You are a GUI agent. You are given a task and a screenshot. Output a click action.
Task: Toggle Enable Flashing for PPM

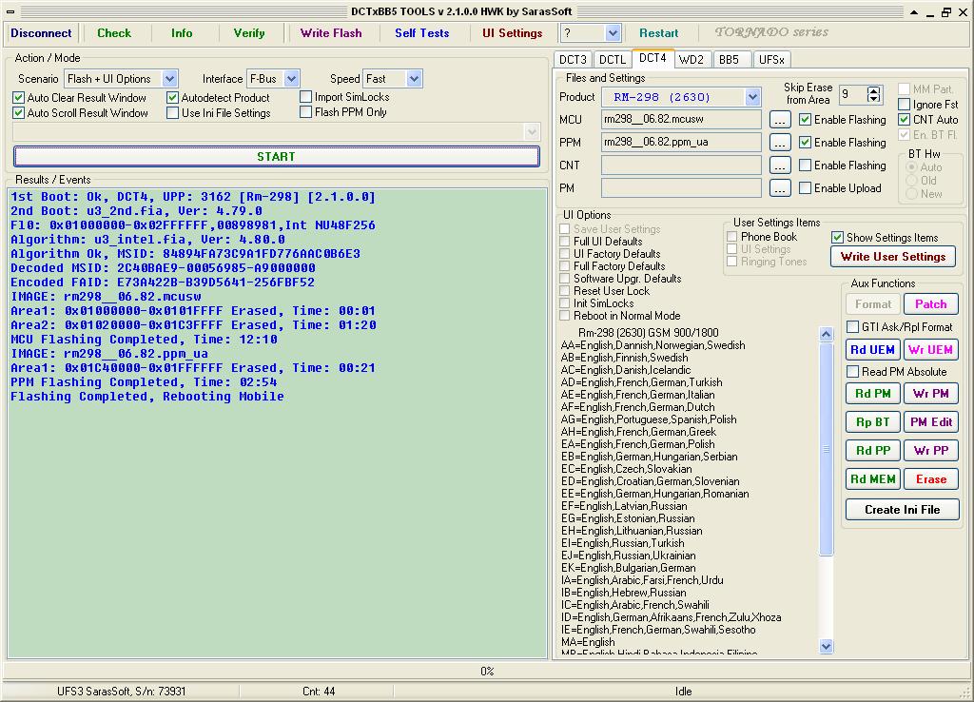[805, 143]
